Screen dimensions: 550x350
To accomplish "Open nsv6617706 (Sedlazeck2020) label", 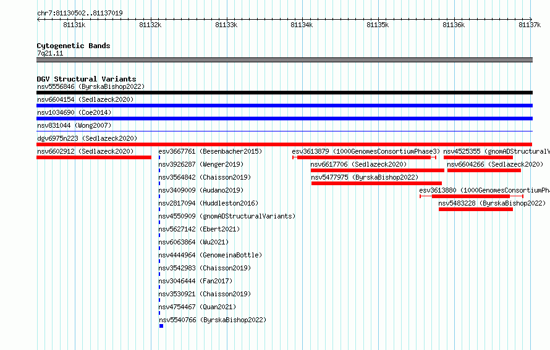I will tap(358, 164).
